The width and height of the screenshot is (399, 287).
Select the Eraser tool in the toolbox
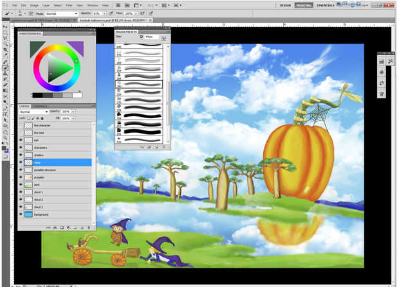tap(5, 85)
